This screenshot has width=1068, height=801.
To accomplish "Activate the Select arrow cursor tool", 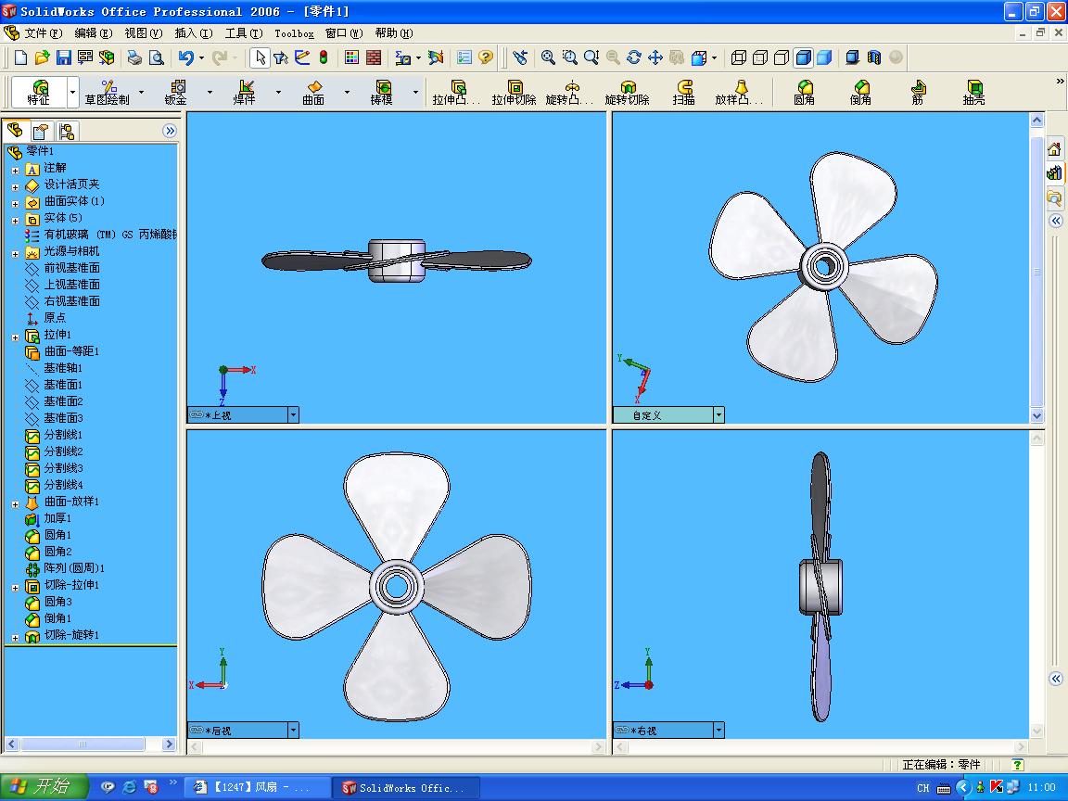I will point(260,57).
